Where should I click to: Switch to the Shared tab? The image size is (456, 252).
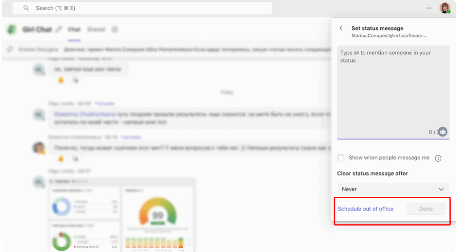coord(96,30)
